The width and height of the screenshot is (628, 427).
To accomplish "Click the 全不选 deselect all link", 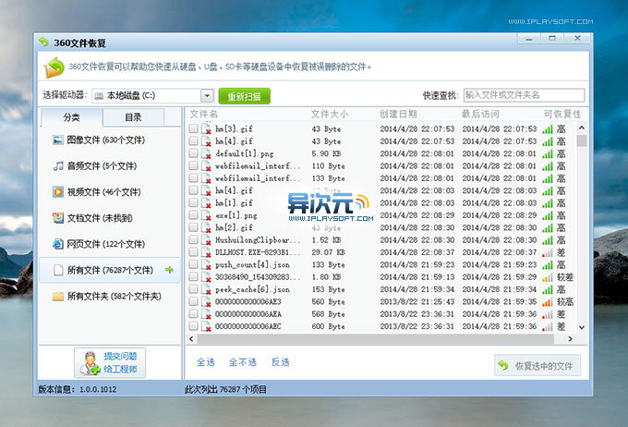I will 243,362.
